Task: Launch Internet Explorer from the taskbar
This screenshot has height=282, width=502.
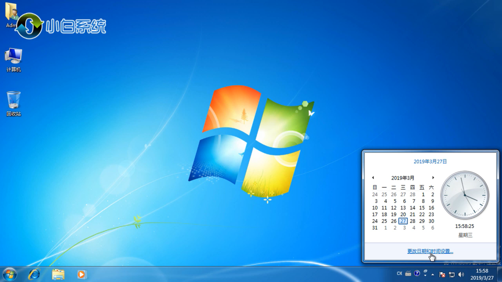Action: [x=34, y=274]
